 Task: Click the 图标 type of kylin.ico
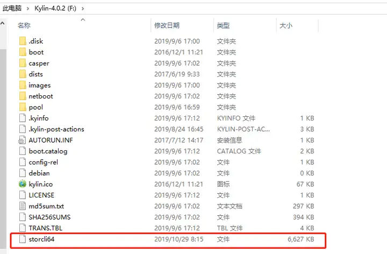tap(224, 184)
